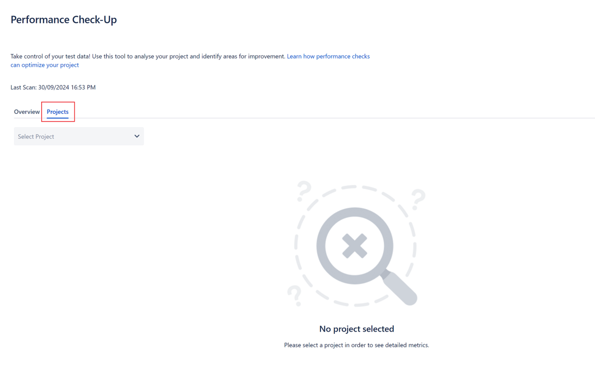Click the 'Please select a project' message
595x366 pixels.
click(356, 345)
